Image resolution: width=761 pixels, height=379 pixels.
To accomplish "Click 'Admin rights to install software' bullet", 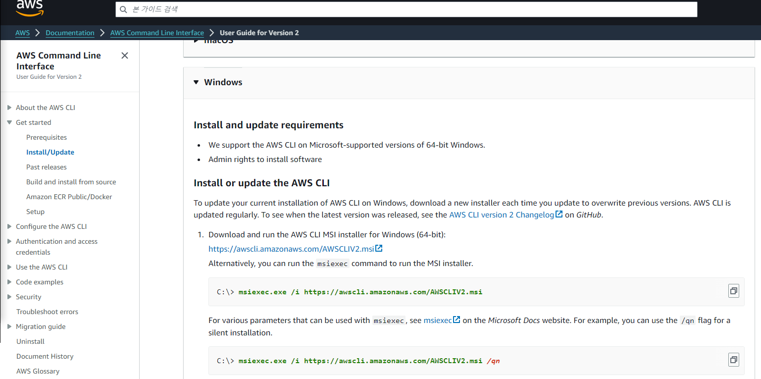I will 265,160.
